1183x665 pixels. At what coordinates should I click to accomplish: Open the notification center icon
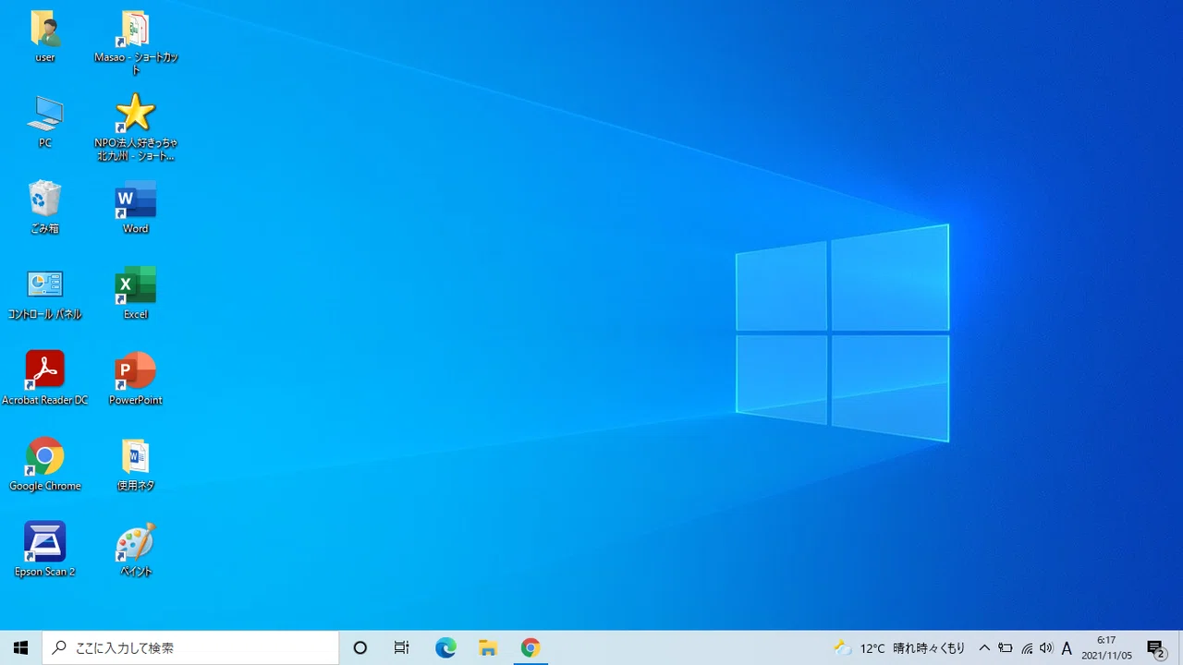1155,648
